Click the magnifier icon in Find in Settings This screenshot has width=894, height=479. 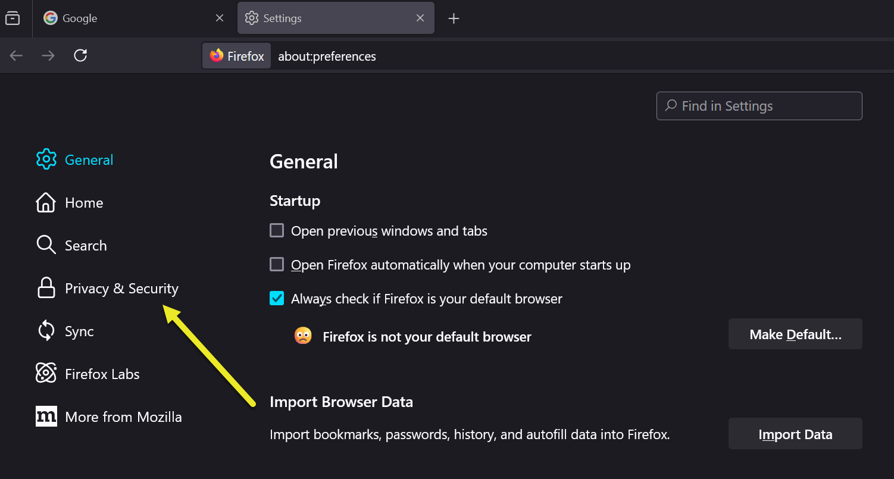tap(671, 106)
